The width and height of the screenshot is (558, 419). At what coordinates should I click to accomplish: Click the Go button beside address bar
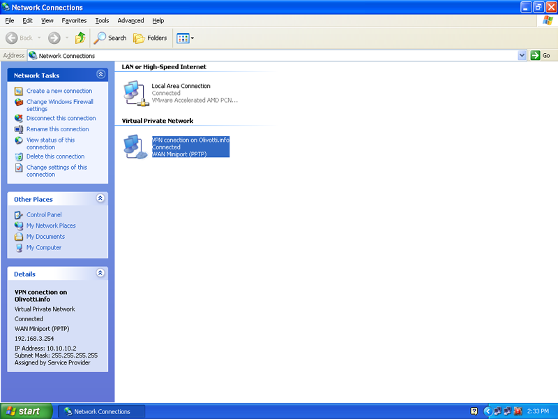(x=540, y=55)
